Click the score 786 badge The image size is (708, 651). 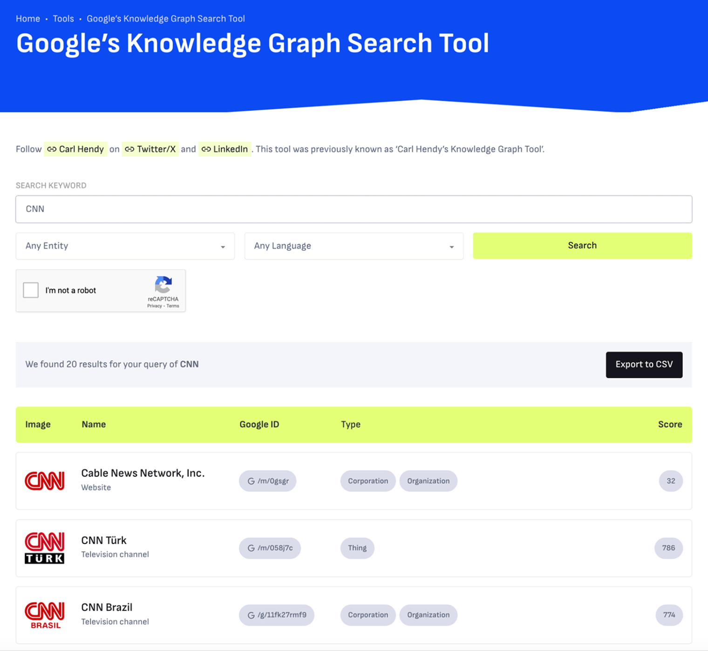[668, 548]
